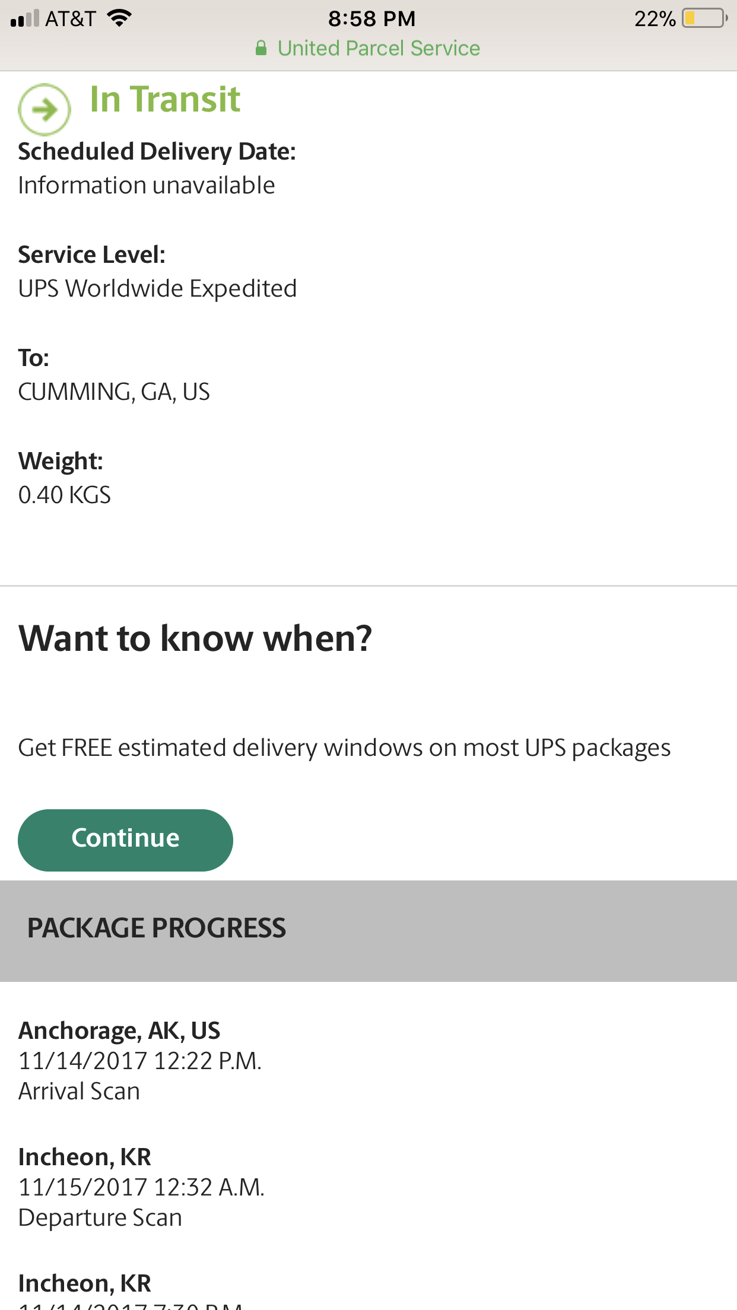This screenshot has width=737, height=1310.
Task: Tap the cellular signal bars icon
Action: point(24,19)
